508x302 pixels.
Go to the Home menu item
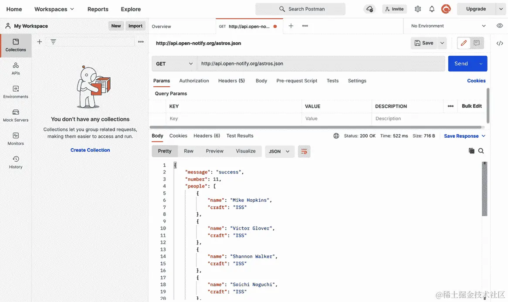(x=14, y=9)
